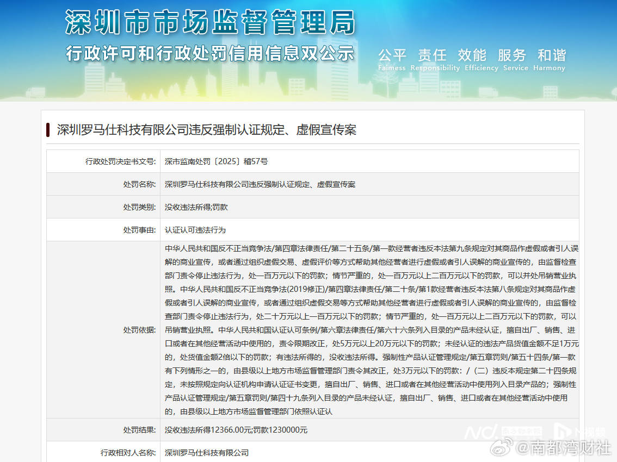Select the 责任 Responsibility slogan
The height and width of the screenshot is (462, 617).
433,55
